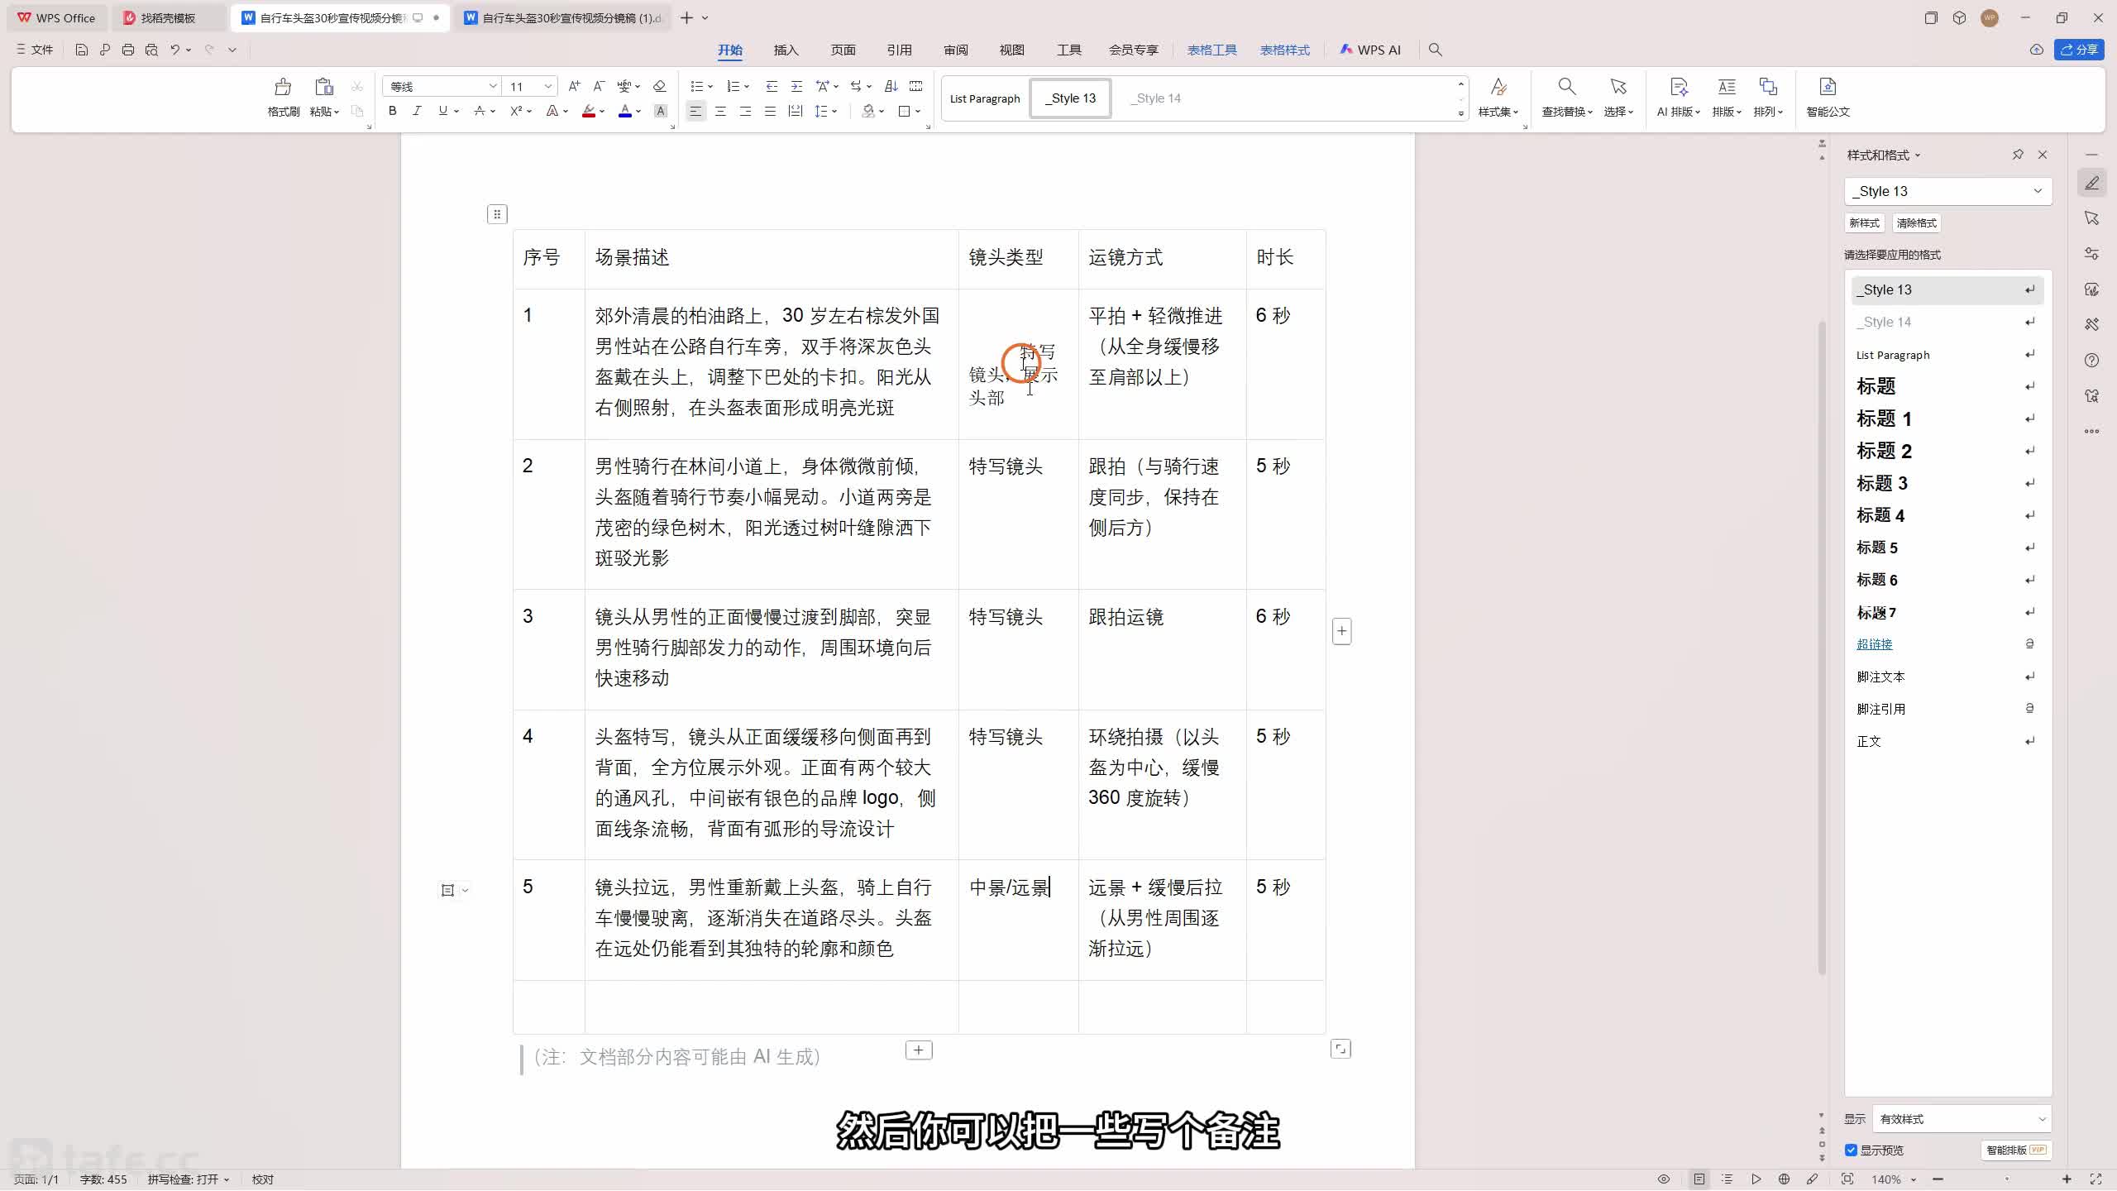Click the table move handle icon
The image size is (2117, 1191).
pyautogui.click(x=497, y=214)
